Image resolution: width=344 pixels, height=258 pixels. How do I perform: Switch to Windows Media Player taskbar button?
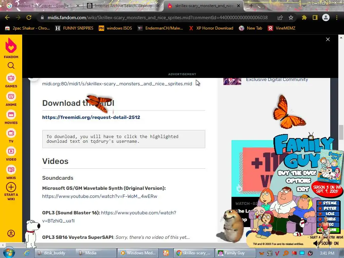(137, 253)
